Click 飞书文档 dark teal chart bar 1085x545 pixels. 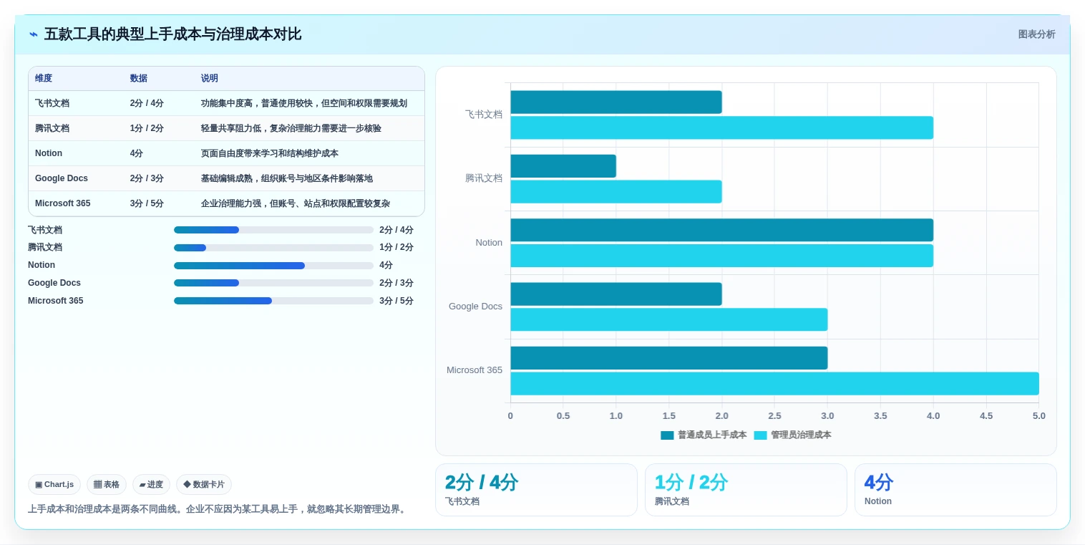tap(616, 102)
